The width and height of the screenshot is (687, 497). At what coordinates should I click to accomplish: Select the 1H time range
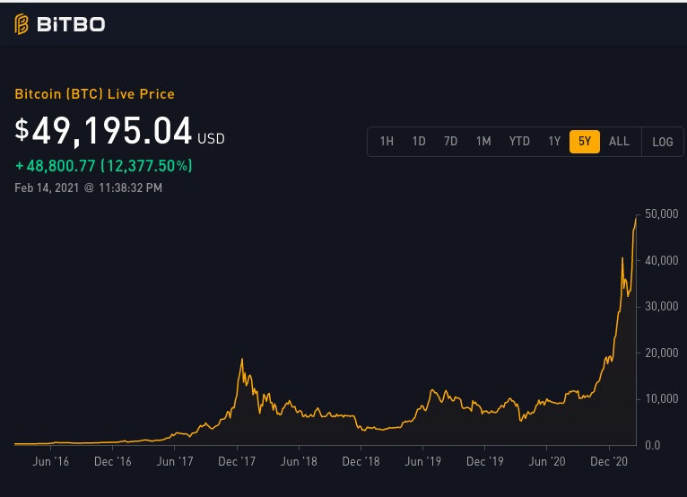pos(387,142)
